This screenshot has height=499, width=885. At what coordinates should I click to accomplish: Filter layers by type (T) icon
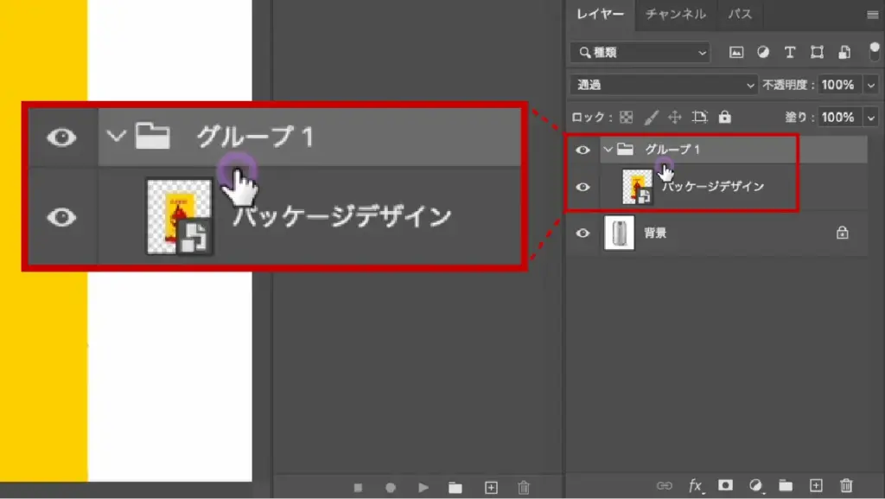pyautogui.click(x=789, y=52)
